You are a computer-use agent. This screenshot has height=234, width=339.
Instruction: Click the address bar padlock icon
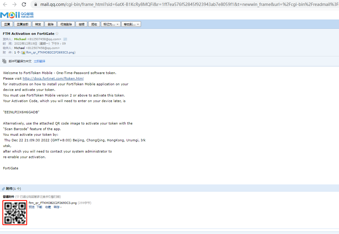pyautogui.click(x=35, y=4)
